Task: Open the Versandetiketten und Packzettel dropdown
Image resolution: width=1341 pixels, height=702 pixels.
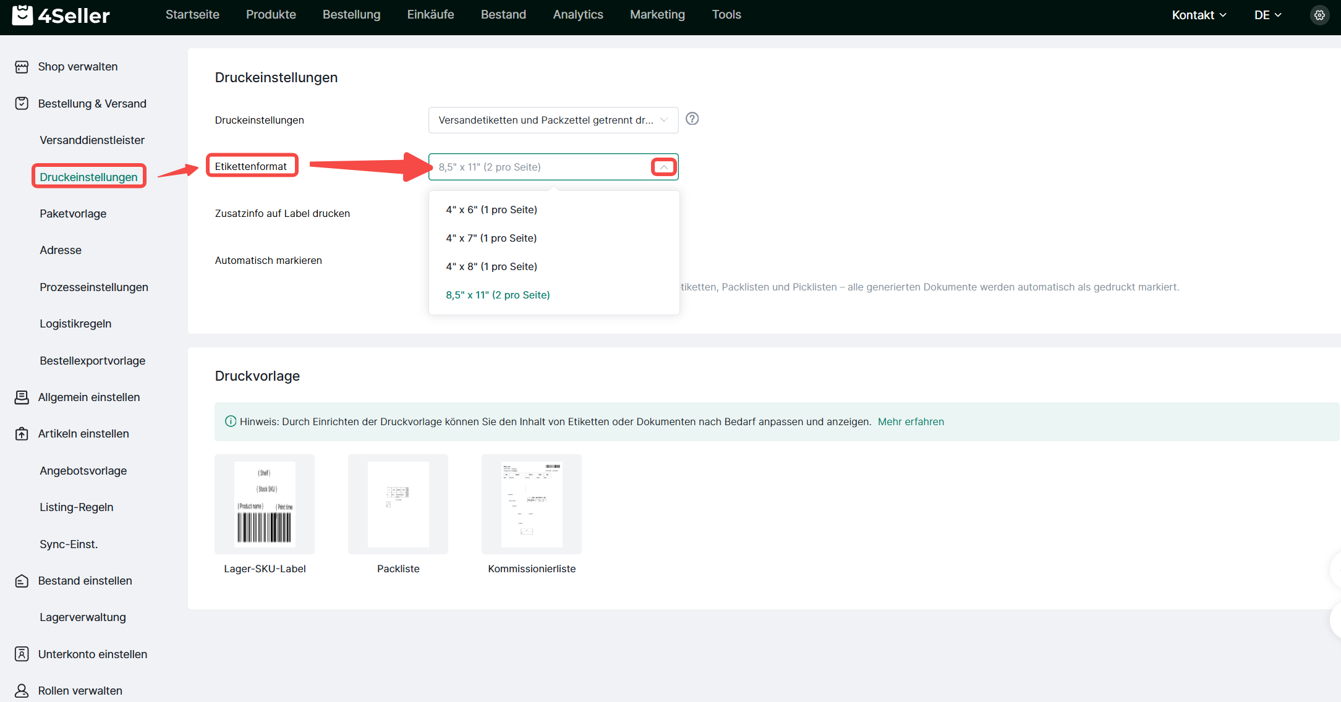Action: tap(553, 120)
